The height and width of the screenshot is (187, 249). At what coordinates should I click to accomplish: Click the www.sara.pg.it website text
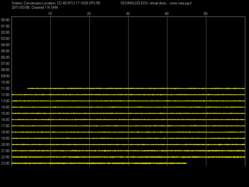point(181,3)
